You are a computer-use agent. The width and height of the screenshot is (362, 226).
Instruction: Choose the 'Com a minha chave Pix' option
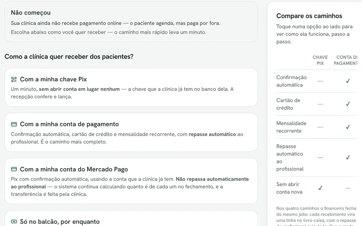[x=131, y=87]
